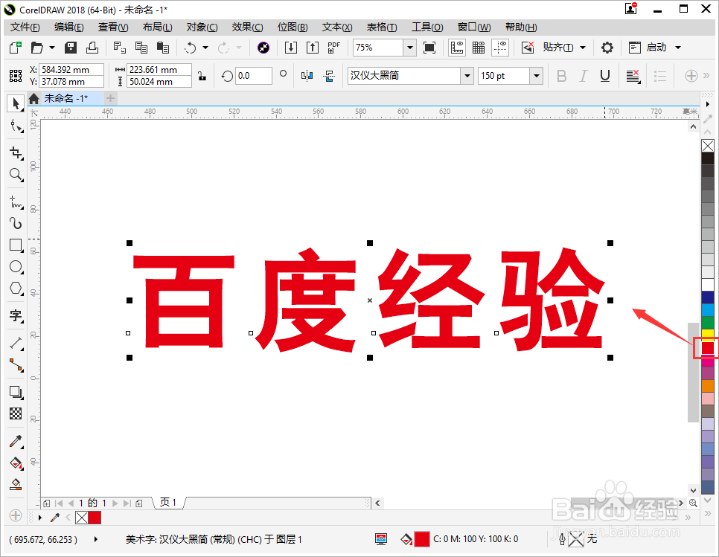Screen dimensions: 719x557
Task: Select the Text tool
Action: (x=16, y=315)
